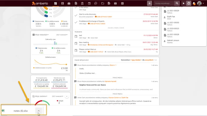Open the mail envelope icon in navbar
The width and height of the screenshot is (207, 116).
(x=115, y=3)
